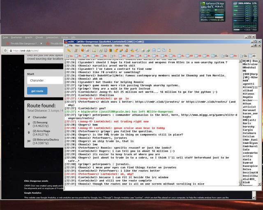Open the cmdr.club/routes link in chat

[x=207, y=102]
